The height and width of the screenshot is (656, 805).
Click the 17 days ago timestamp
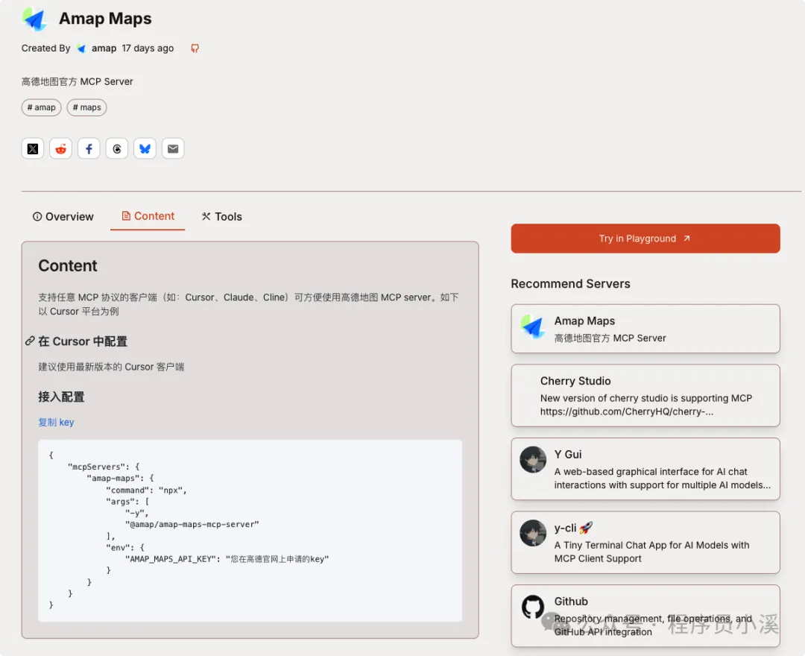point(148,48)
